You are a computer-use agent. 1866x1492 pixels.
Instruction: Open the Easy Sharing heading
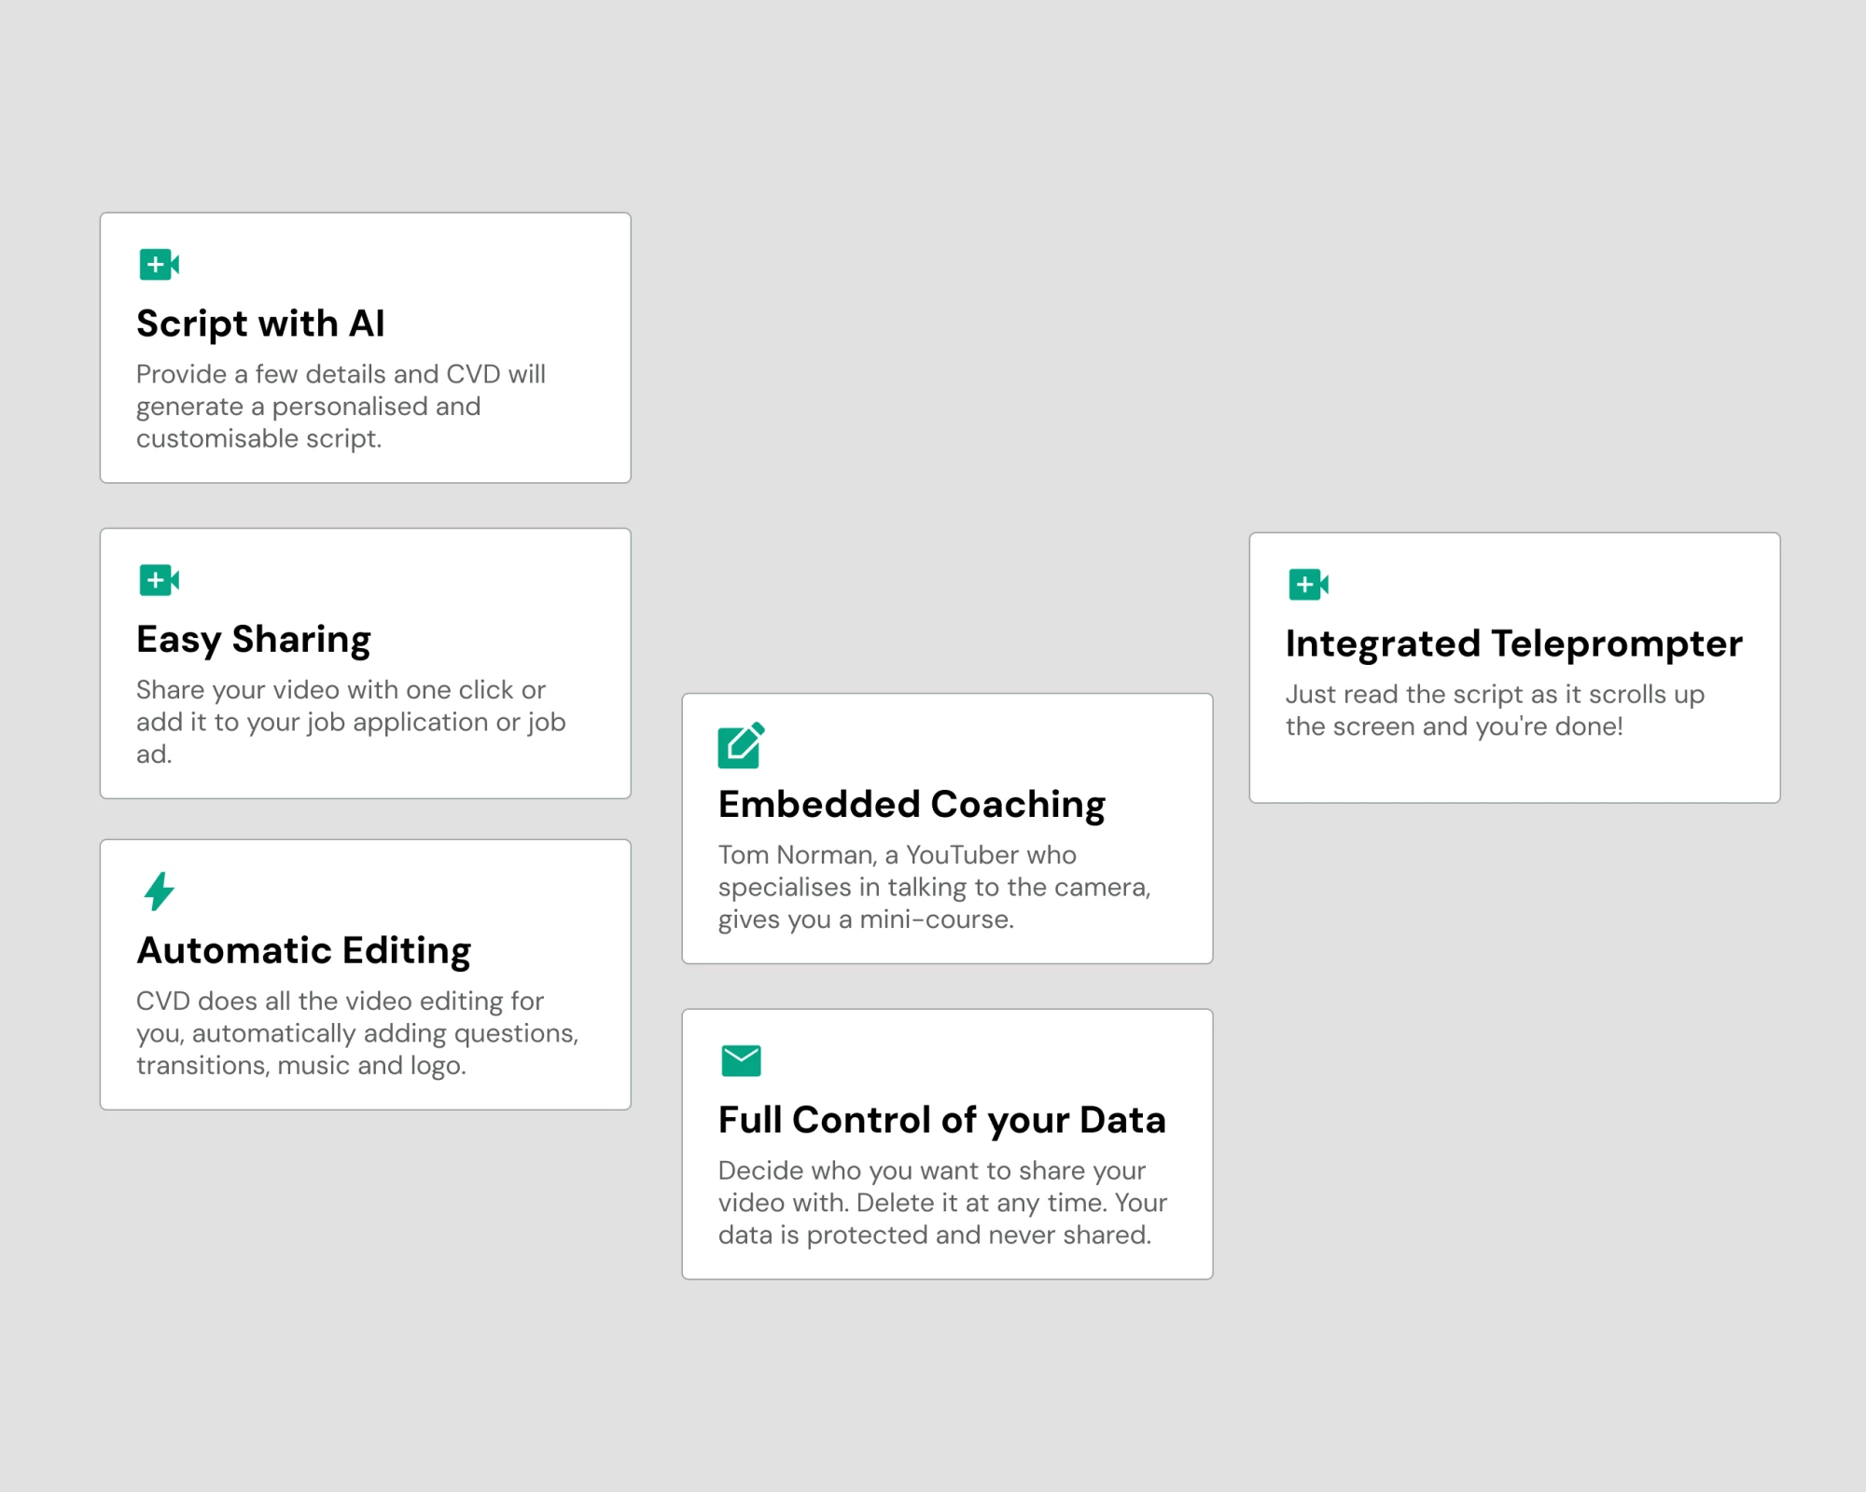[254, 640]
